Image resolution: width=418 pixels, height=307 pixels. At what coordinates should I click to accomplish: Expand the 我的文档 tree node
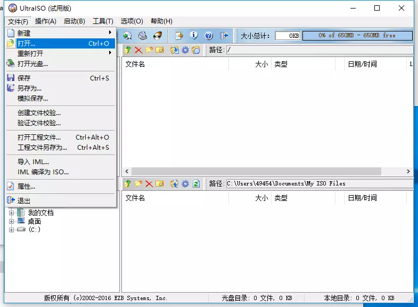tap(11, 213)
